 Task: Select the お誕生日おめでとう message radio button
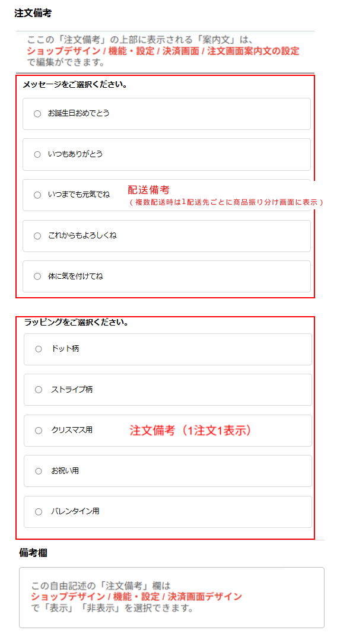(37, 114)
